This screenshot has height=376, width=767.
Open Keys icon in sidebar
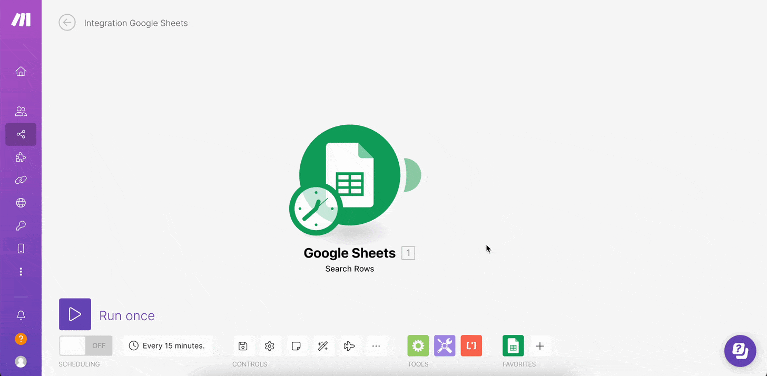coord(21,225)
